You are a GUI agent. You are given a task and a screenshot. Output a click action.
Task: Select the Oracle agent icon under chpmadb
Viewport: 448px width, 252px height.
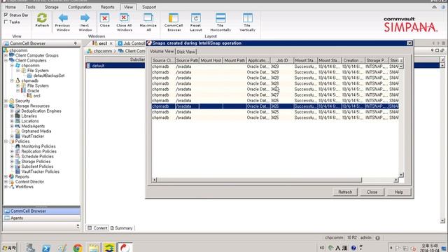tap(24, 90)
